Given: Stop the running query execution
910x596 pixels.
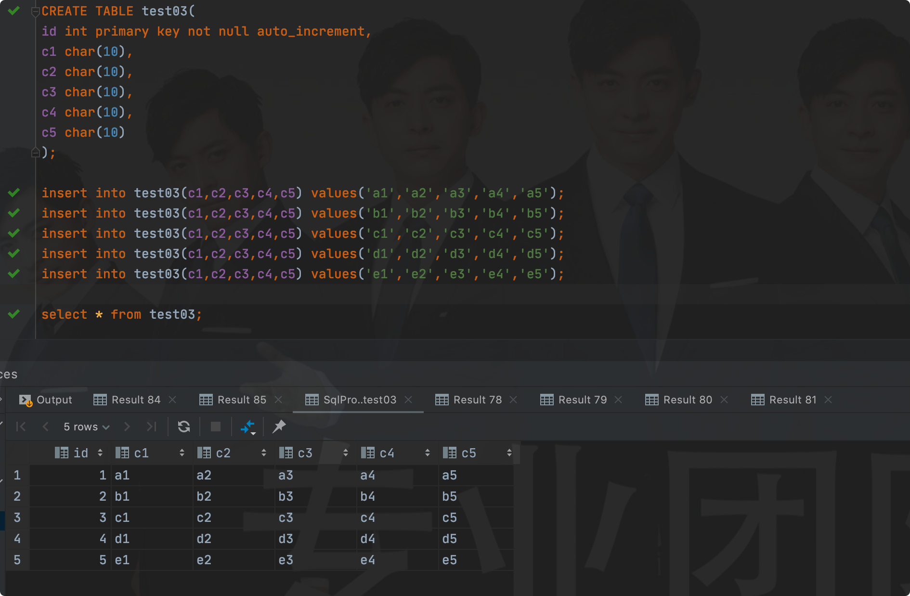Looking at the screenshot, I should [x=215, y=427].
